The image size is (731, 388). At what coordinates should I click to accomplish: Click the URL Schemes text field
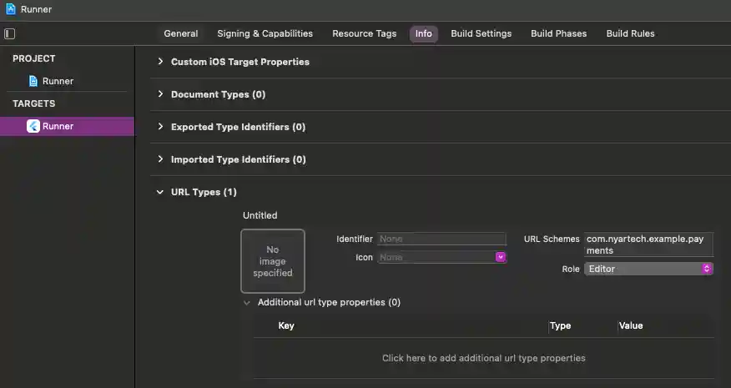pos(648,244)
